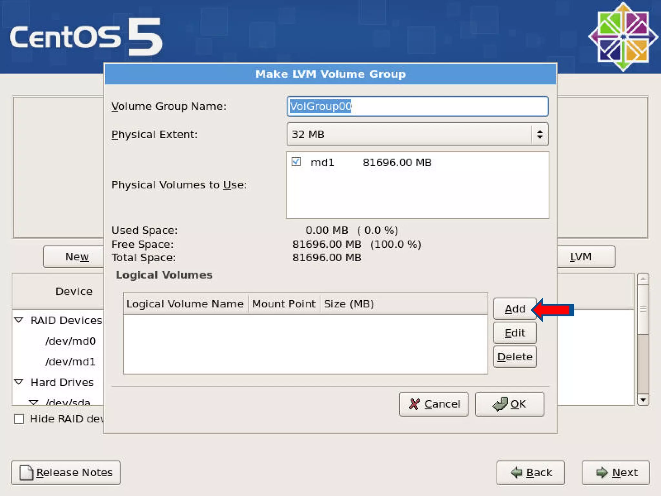Add a new logical volume
Screen dimensions: 661x496
point(514,309)
